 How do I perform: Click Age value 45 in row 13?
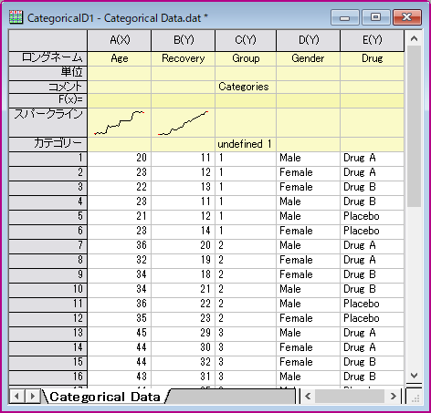tap(120, 334)
